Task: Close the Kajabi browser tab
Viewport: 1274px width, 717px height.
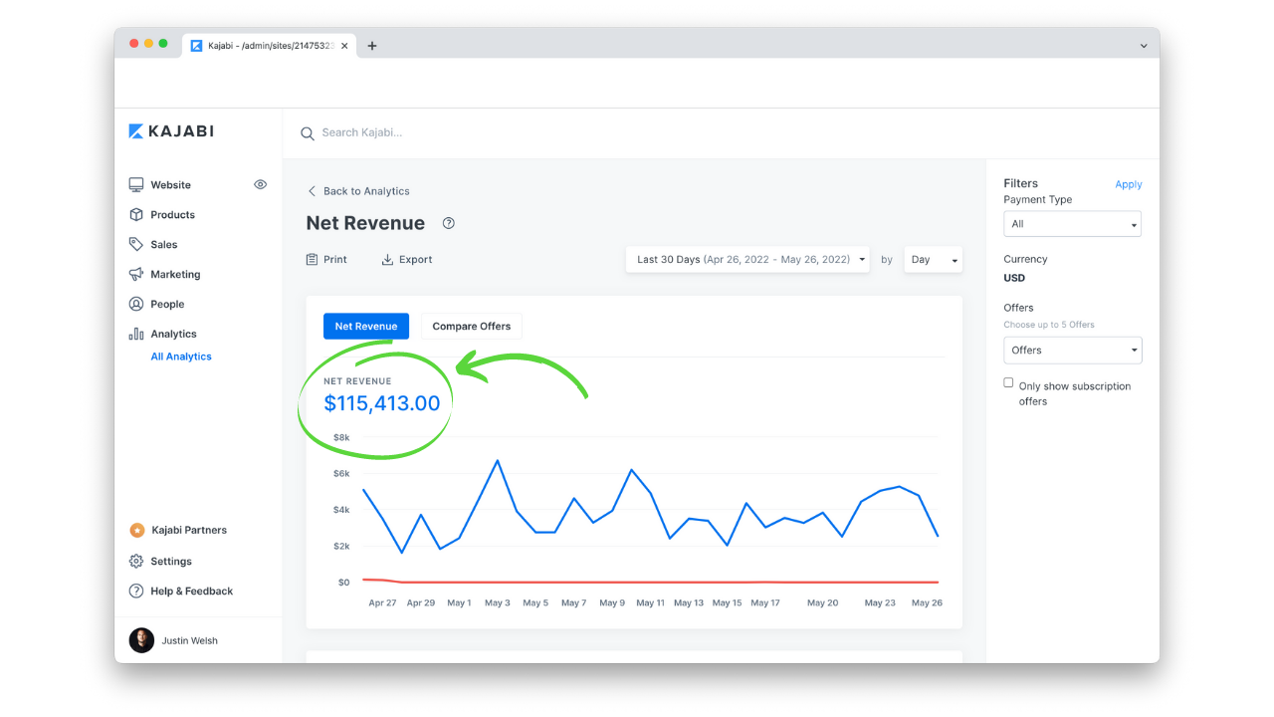Action: tap(344, 46)
